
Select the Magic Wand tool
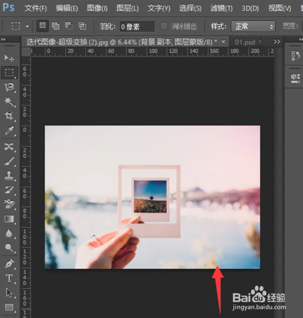(x=9, y=102)
